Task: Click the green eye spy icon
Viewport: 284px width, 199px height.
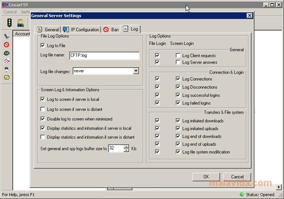Action: (x=7, y=53)
